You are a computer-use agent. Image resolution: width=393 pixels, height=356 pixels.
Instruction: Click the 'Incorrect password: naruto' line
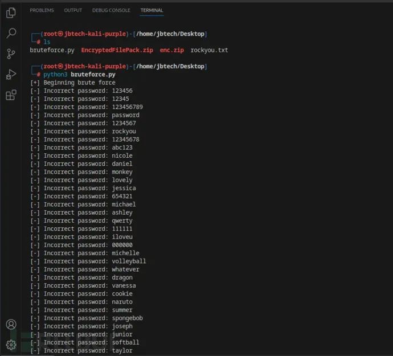(81, 302)
